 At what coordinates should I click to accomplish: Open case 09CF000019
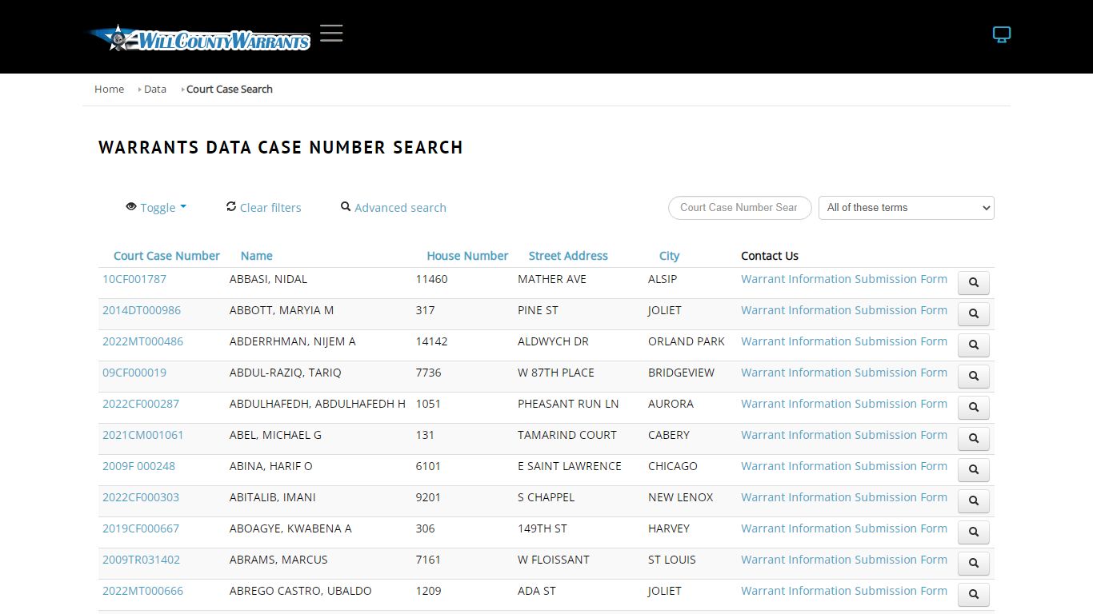134,373
